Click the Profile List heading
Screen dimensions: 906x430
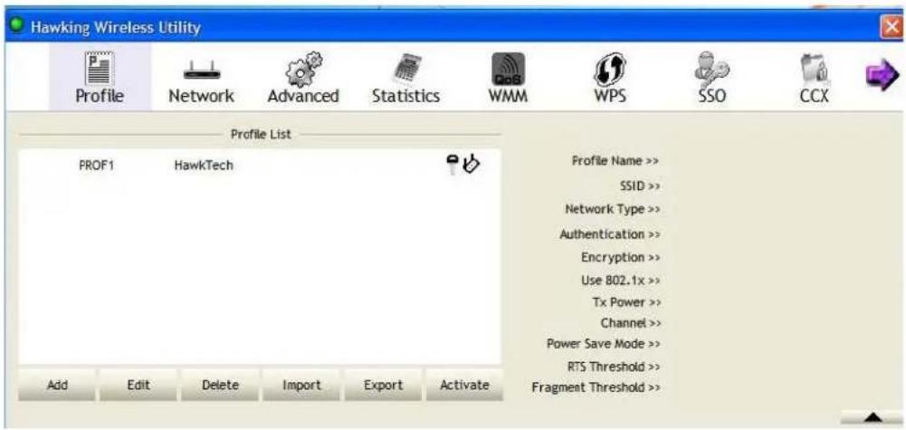261,134
